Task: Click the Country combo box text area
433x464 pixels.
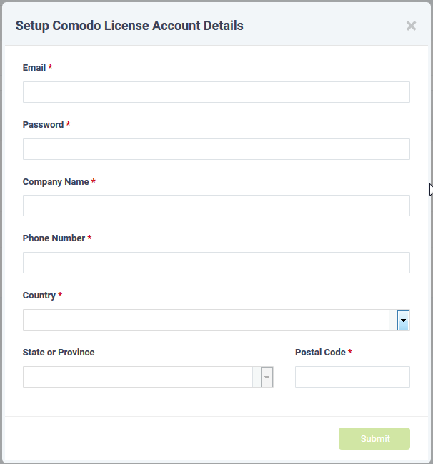Action: pyautogui.click(x=206, y=320)
